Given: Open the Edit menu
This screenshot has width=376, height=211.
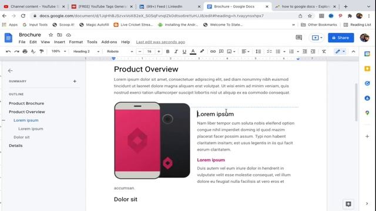Looking at the screenshot, I should pyautogui.click(x=33, y=42).
